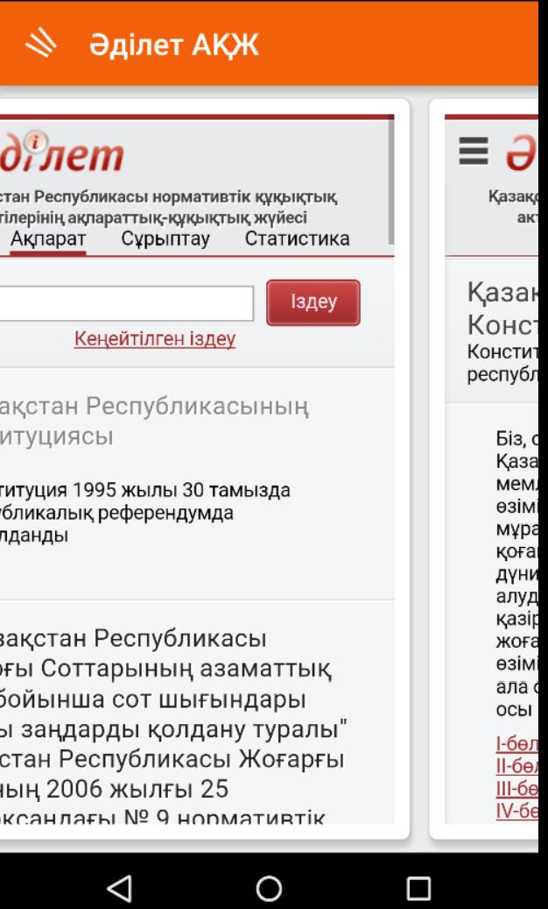This screenshot has height=909, width=548.
Task: Switch to the Сұрыптау tab
Action: [165, 239]
